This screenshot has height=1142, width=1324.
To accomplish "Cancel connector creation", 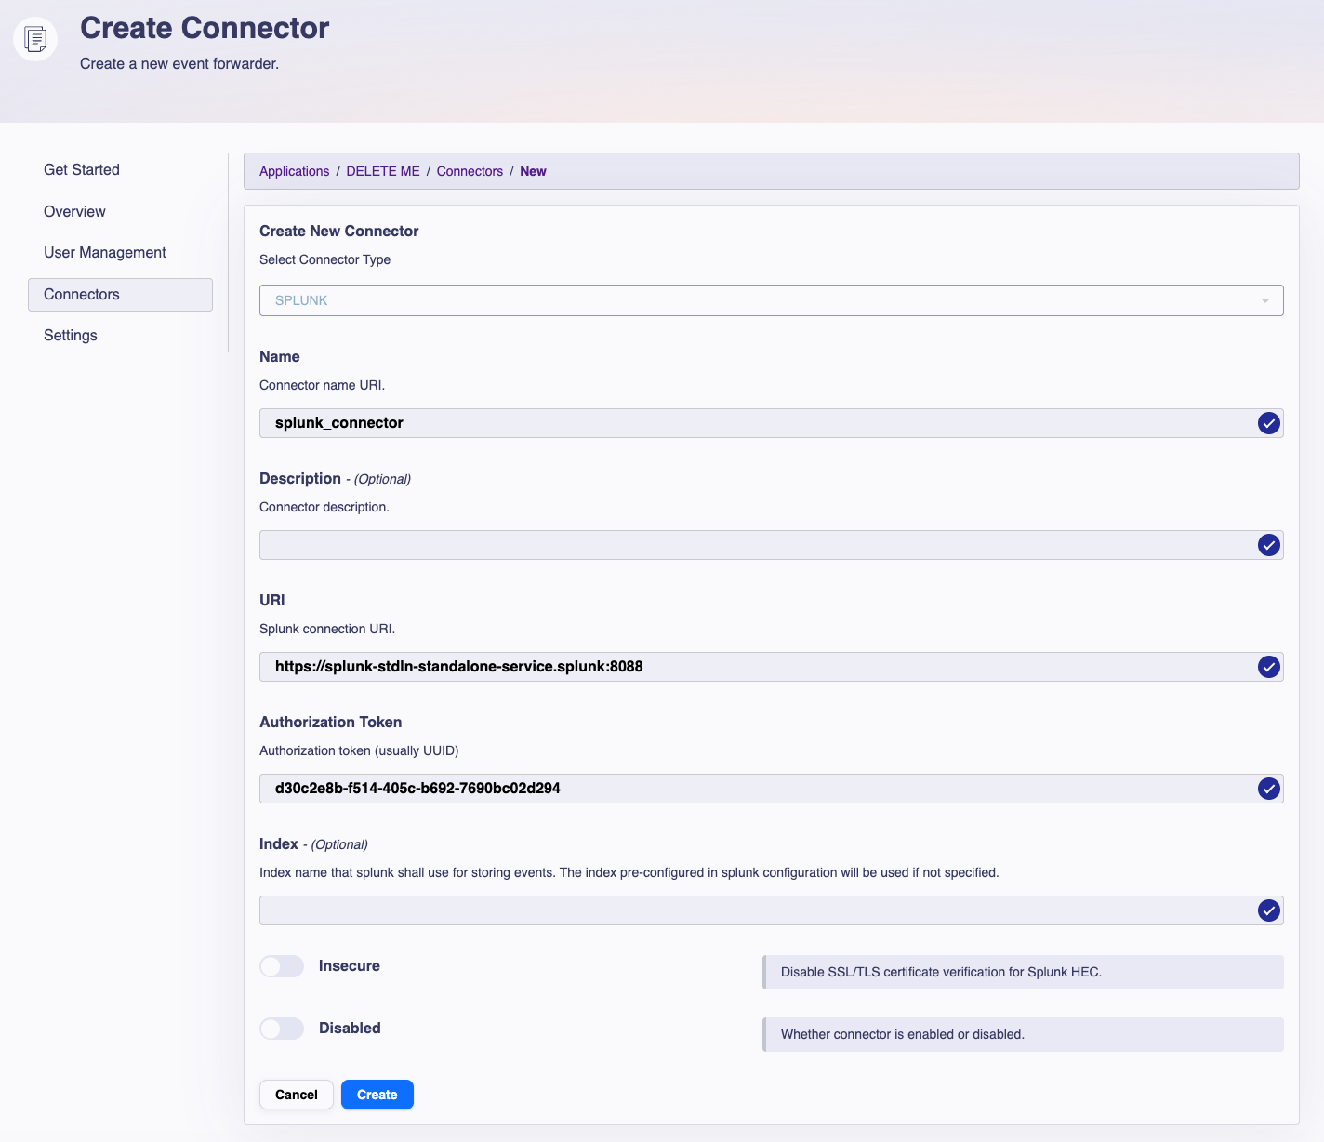I will point(296,1095).
